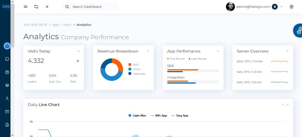Toggle the Sing App chart legend series
This screenshot has height=137, width=302.
pos(180,115)
